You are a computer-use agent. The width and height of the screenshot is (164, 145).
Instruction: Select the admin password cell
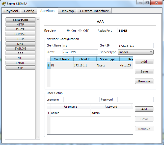pyautogui.click(x=111, y=113)
